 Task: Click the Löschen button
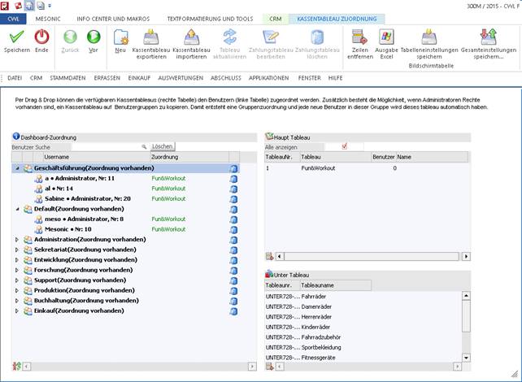tap(163, 147)
